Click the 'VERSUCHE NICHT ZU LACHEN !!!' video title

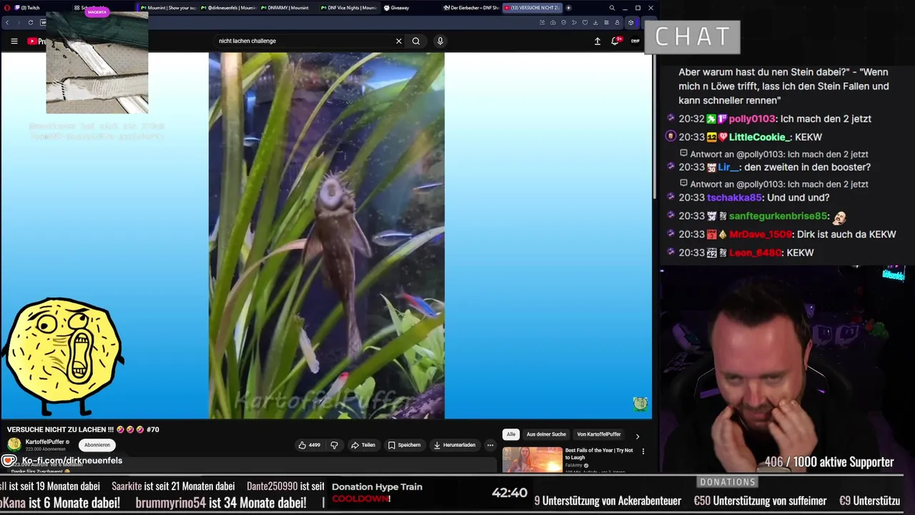coord(83,430)
